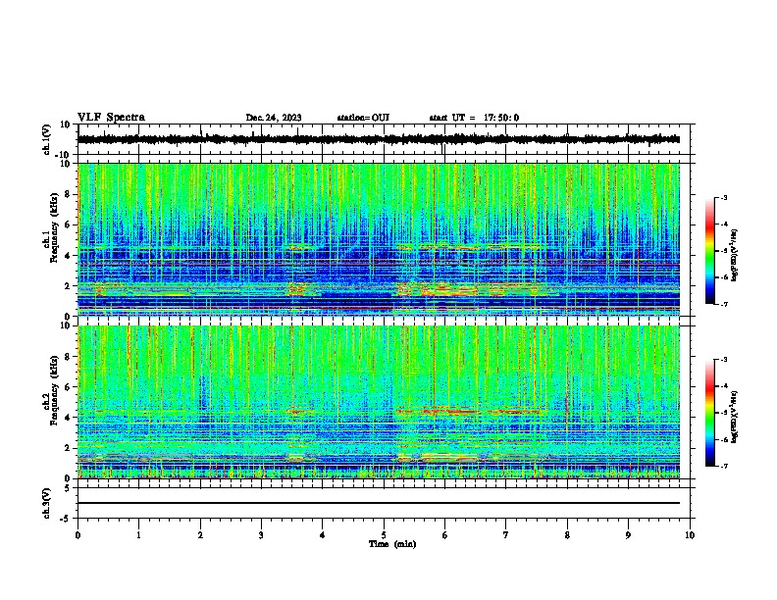The image size is (777, 600).
Task: Click the ch.1 voltage waveform trace
Action: click(379, 139)
